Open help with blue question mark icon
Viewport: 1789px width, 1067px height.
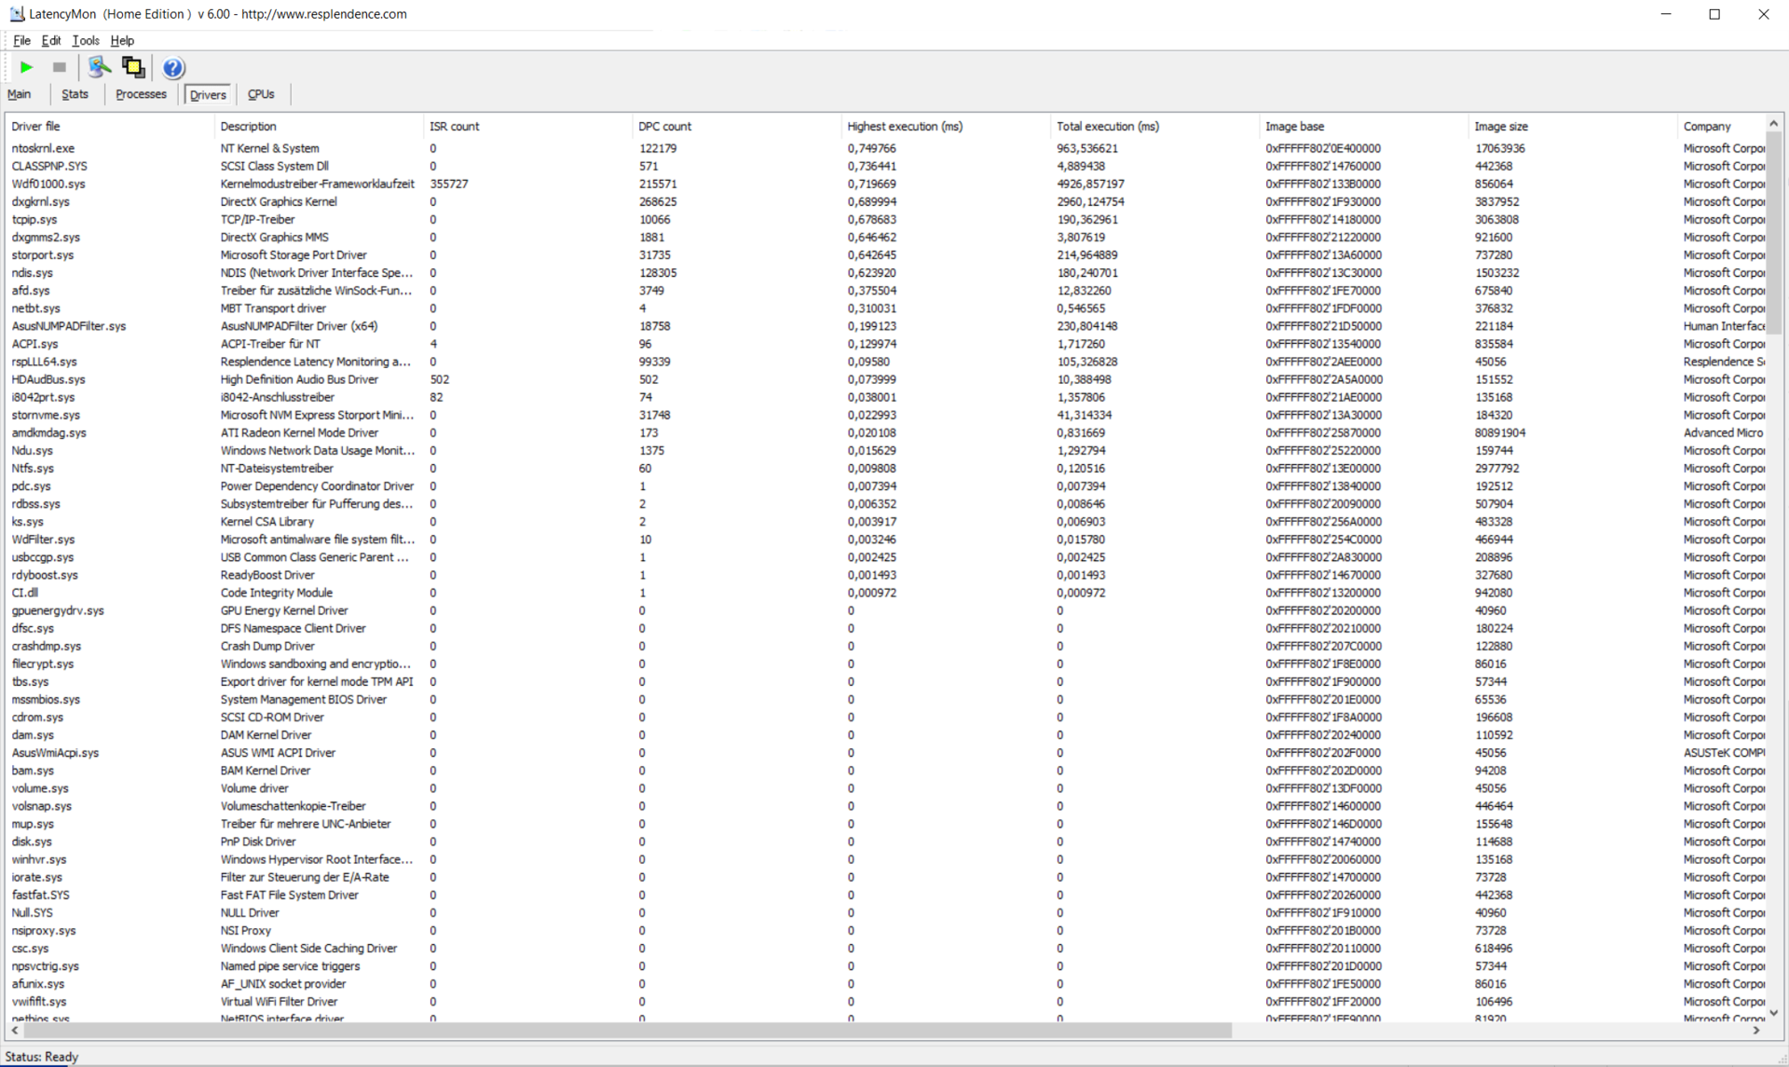(x=173, y=68)
